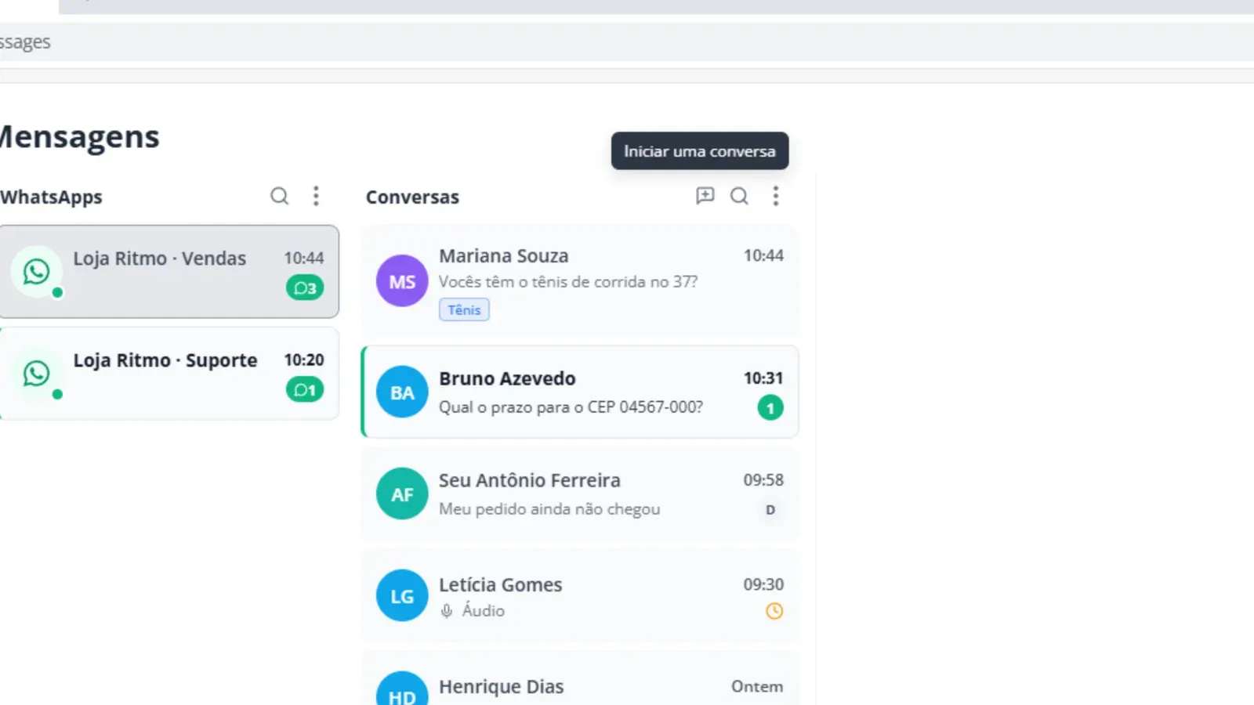Click Seu Antônio Ferreira's AF avatar
The height and width of the screenshot is (705, 1254).
tap(402, 494)
